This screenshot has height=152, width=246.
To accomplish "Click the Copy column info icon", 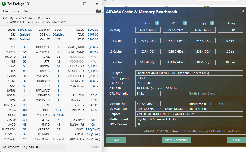I will (x=212, y=23).
